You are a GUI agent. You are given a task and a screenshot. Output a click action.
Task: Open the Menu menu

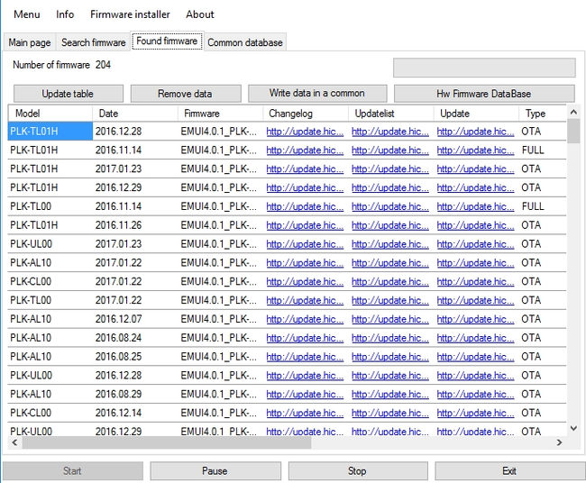click(x=27, y=14)
